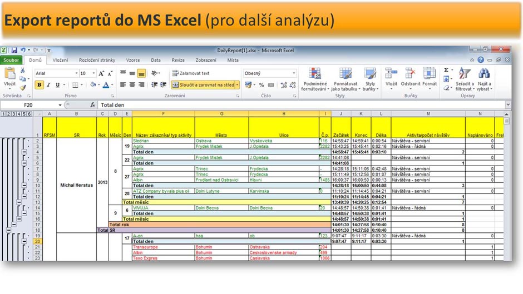
Task: Open Excel help question mark
Action: (481, 60)
